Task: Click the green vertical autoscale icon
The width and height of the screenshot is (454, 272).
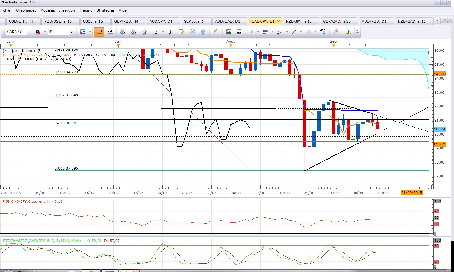Action: (170, 32)
